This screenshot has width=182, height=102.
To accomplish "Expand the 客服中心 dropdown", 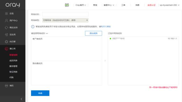I will click(109, 5).
